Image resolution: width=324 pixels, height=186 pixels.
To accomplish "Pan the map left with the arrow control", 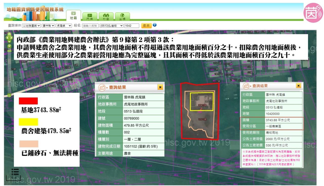I will coord(7,38).
